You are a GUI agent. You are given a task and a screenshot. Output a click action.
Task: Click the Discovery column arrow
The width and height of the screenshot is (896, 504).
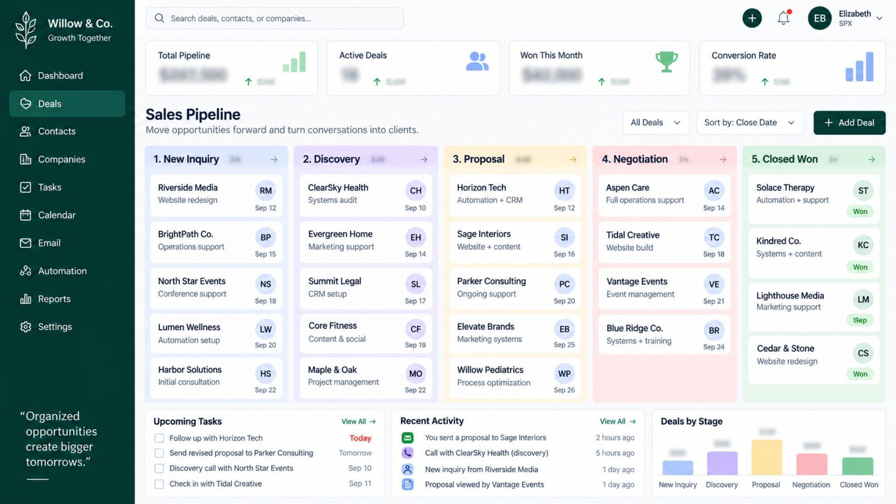(424, 160)
